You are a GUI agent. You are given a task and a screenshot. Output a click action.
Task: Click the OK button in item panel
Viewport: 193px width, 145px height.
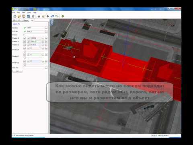17,71
